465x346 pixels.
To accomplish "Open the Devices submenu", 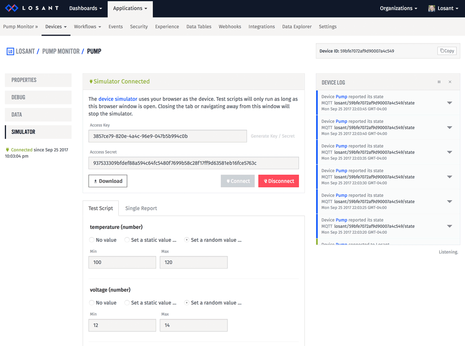I will click(x=56, y=27).
